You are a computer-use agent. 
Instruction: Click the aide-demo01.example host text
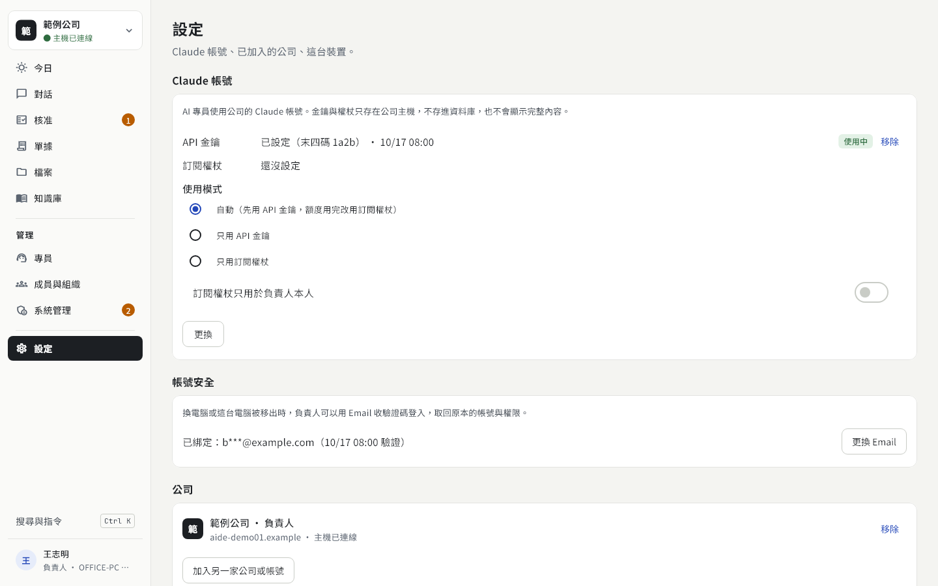click(255, 537)
